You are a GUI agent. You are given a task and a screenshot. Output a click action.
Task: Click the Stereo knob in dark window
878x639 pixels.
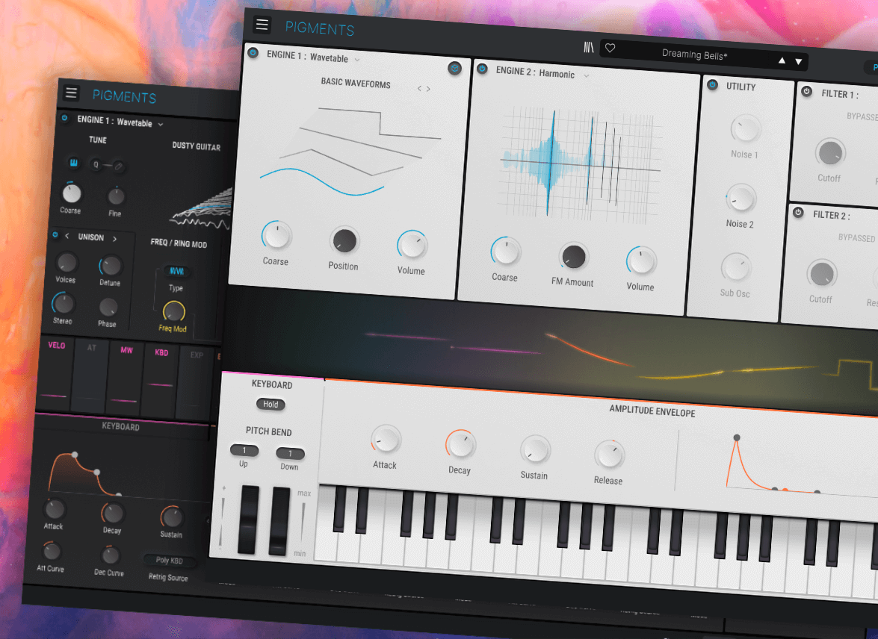[64, 304]
